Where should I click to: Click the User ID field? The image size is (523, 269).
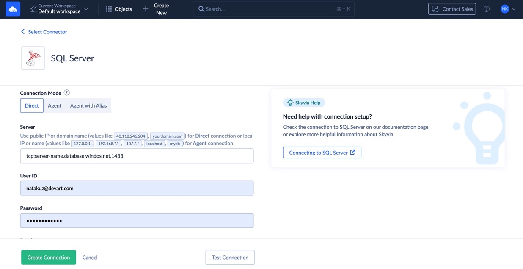click(137, 188)
